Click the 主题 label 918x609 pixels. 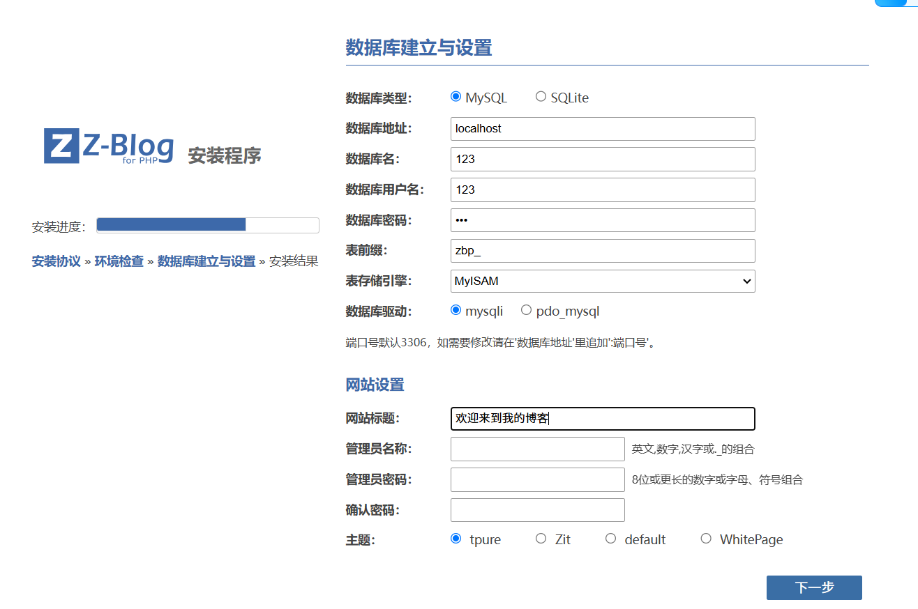361,540
